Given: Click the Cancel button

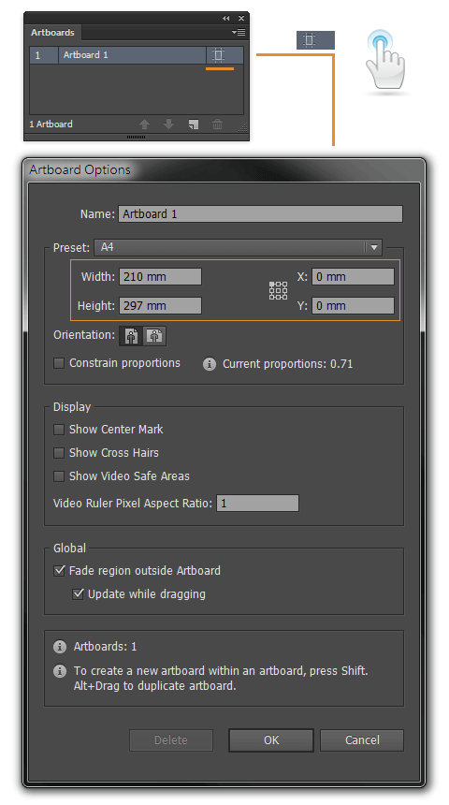Looking at the screenshot, I should point(362,739).
